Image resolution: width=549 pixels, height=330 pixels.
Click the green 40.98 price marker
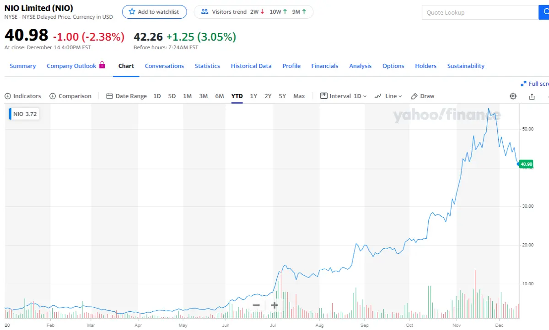[527, 164]
